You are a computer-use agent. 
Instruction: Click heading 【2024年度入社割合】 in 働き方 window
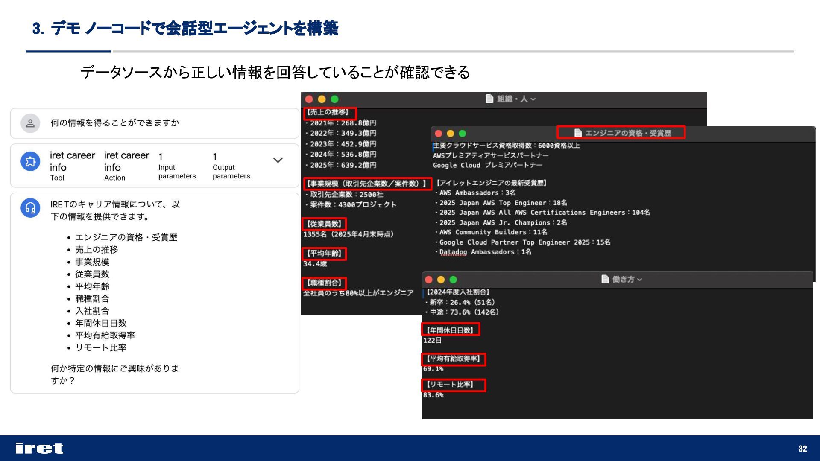point(458,292)
